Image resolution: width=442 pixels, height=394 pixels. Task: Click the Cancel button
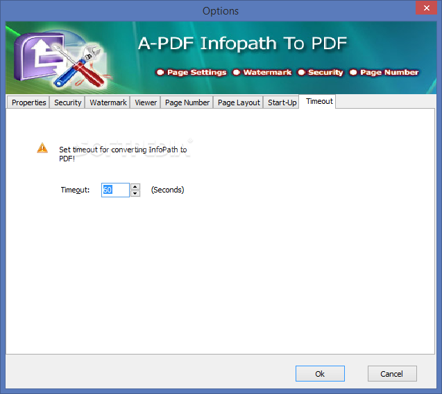(x=392, y=373)
